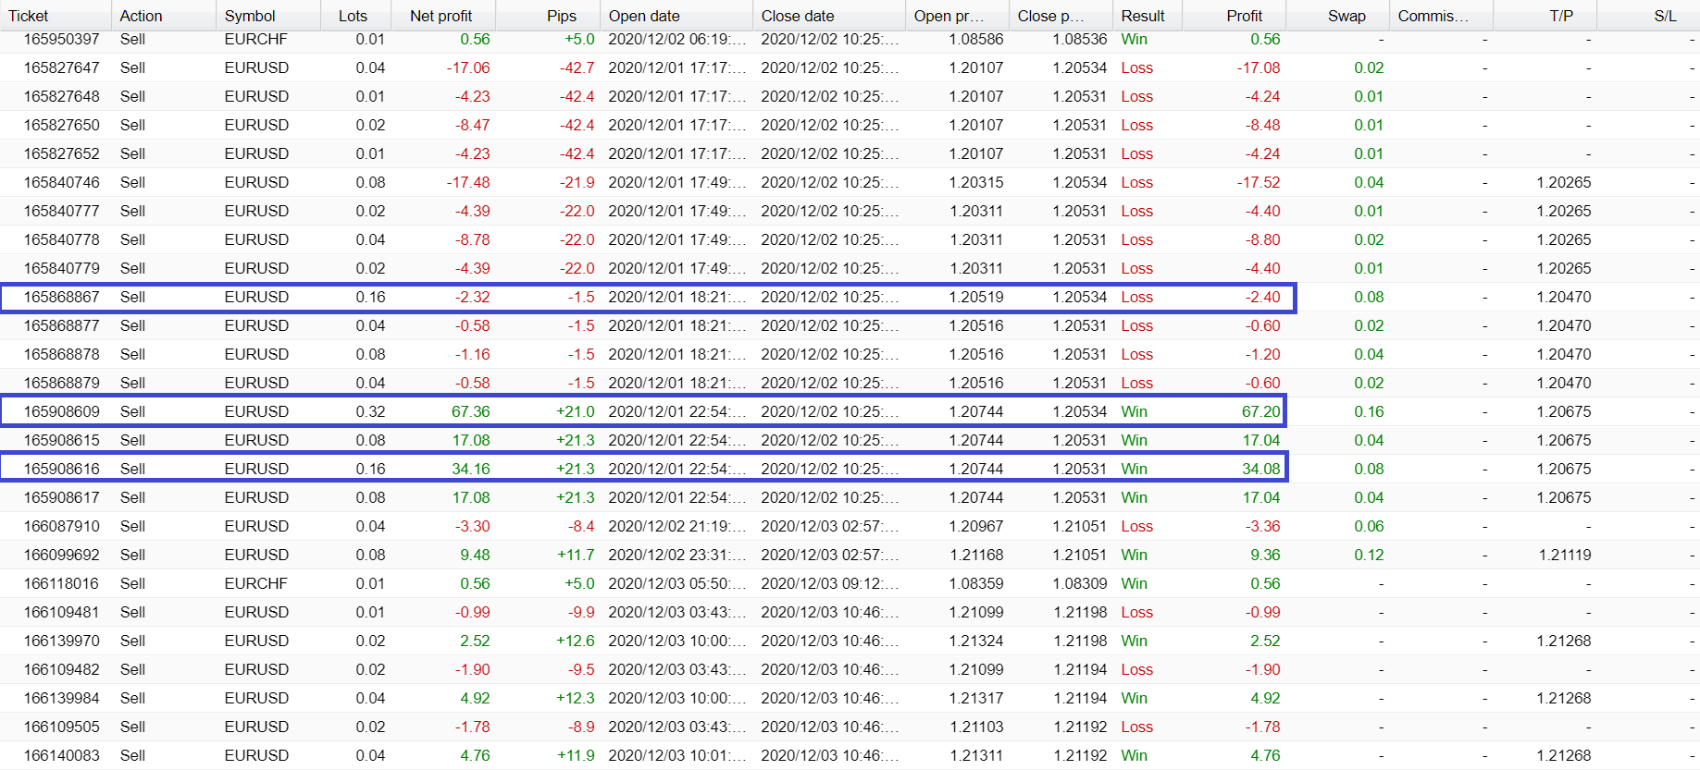
Task: Select ticket 165840778
Action: point(61,239)
